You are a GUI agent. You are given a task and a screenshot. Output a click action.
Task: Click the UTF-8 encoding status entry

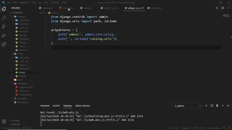[195, 128]
